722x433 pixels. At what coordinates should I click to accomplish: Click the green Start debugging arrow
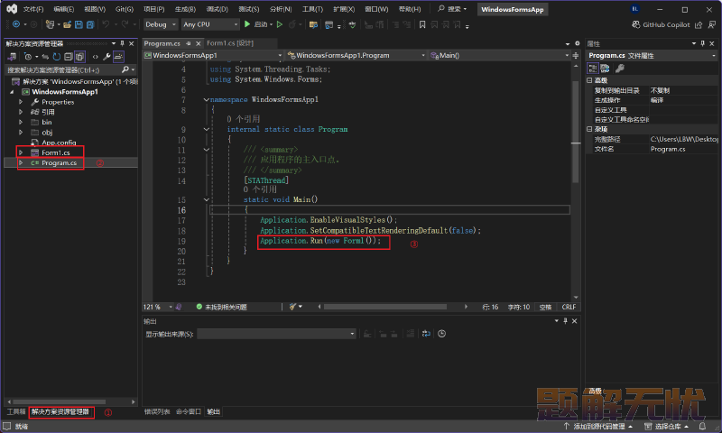point(247,24)
